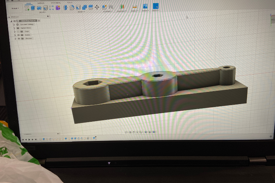Jump to the timeline start
This screenshot has width=275, height=183.
point(23,139)
